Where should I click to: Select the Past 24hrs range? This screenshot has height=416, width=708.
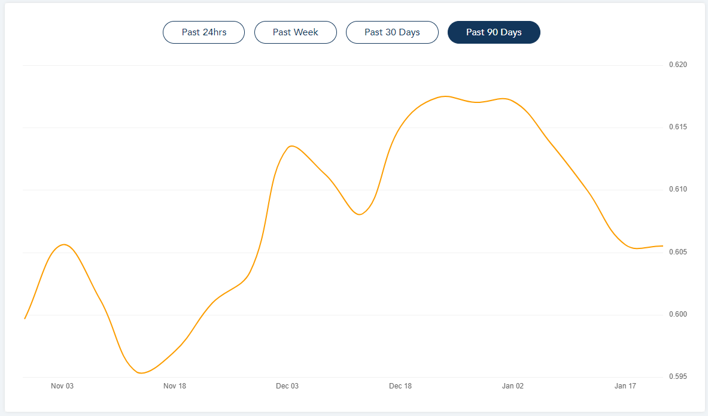point(203,32)
